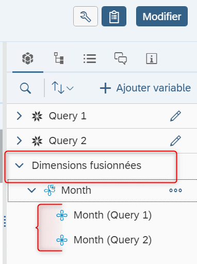Edit Query 2 with pencil icon
Viewport: 197px width, 264px height.
[x=175, y=141]
